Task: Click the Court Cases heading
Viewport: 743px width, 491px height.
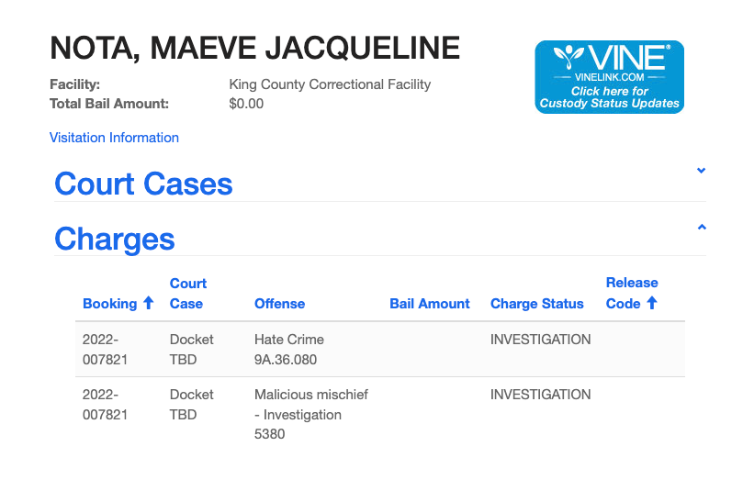Action: tap(143, 184)
